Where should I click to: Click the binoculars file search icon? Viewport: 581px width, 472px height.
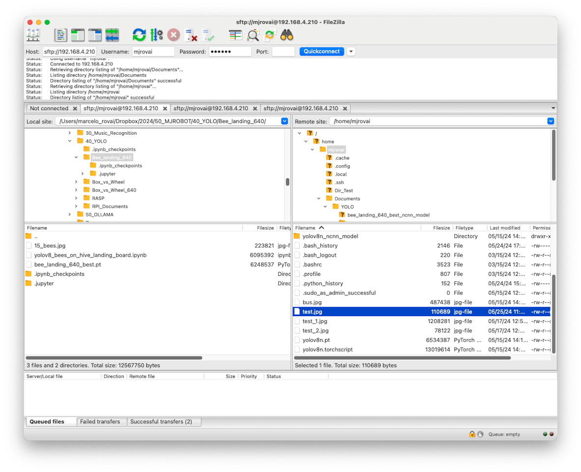pyautogui.click(x=287, y=35)
